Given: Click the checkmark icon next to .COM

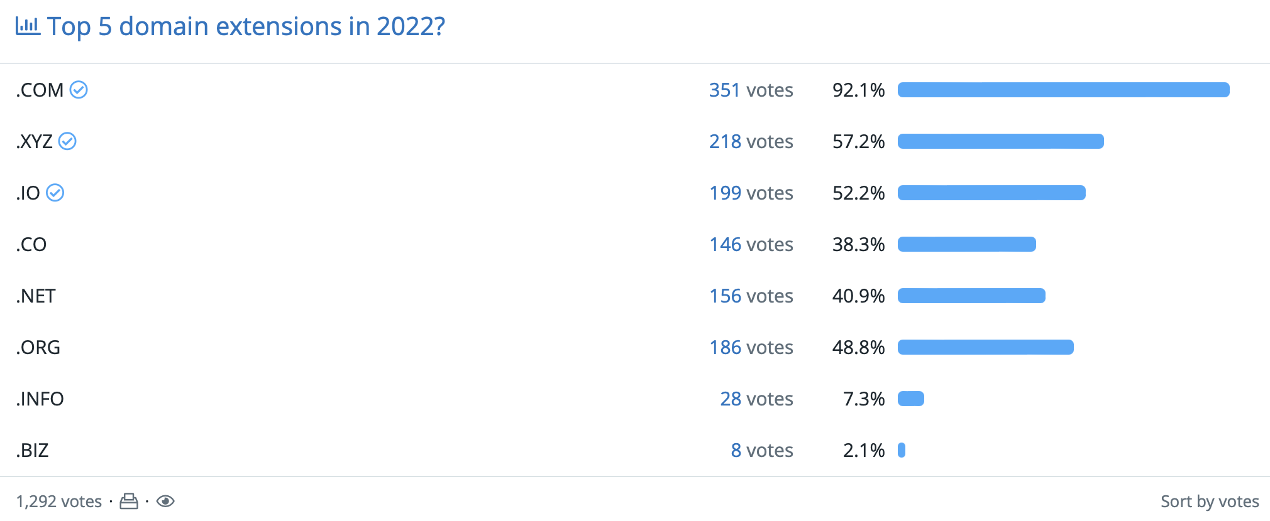Looking at the screenshot, I should [x=79, y=90].
